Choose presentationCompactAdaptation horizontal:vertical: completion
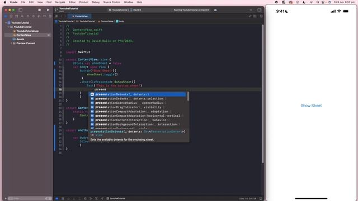Image resolution: width=358 pixels, height=201 pixels. click(x=138, y=116)
